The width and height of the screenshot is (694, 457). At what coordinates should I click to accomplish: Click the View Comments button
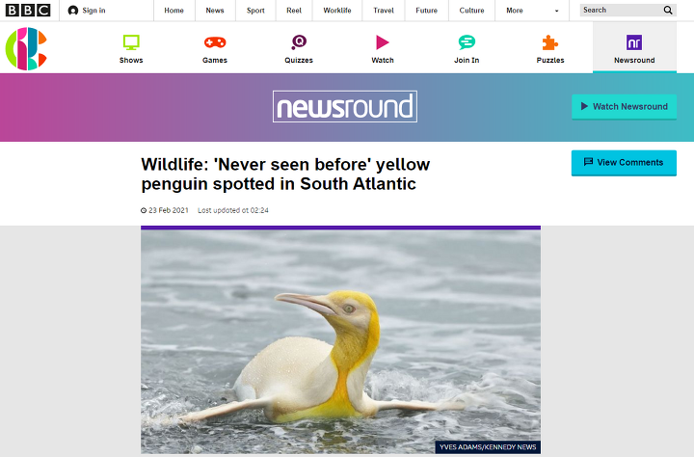[624, 163]
